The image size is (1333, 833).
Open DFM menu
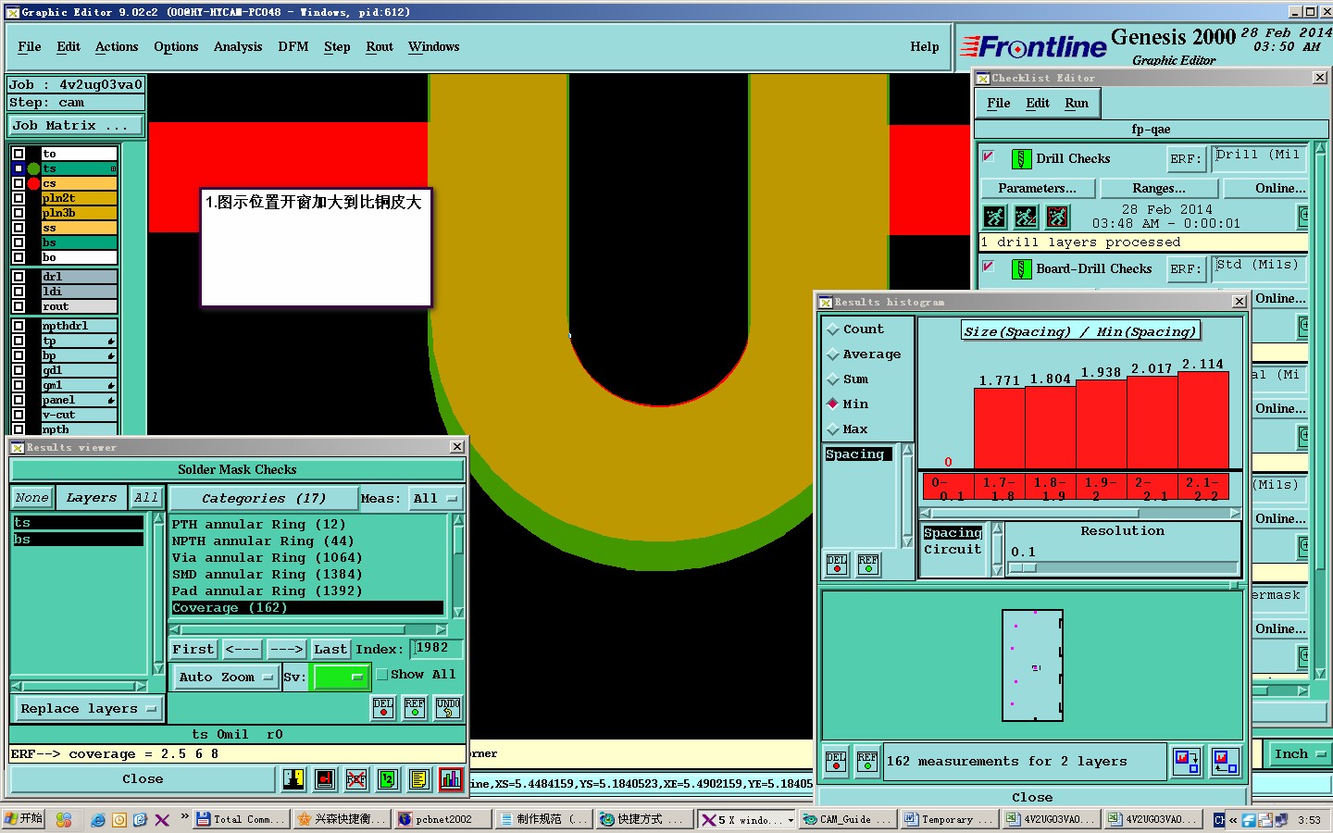pyautogui.click(x=293, y=46)
